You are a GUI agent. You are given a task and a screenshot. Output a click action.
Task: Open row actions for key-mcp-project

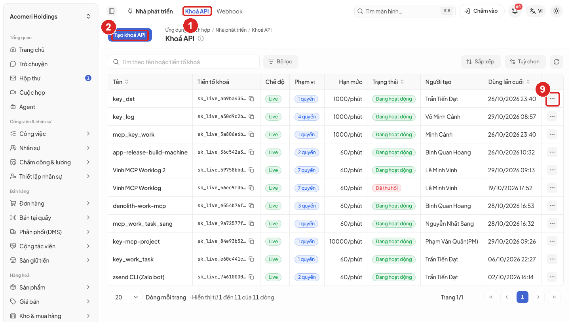[552, 241]
